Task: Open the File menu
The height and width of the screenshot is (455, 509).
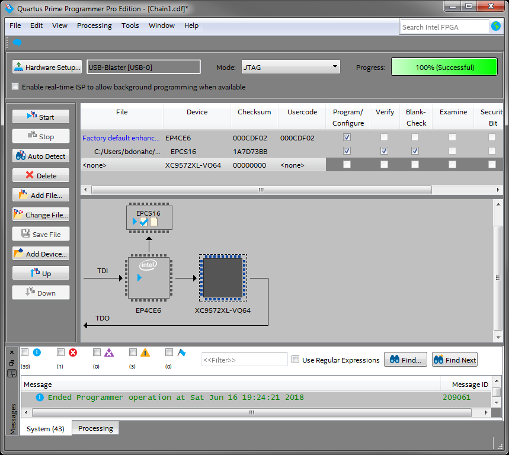Action: tap(15, 25)
